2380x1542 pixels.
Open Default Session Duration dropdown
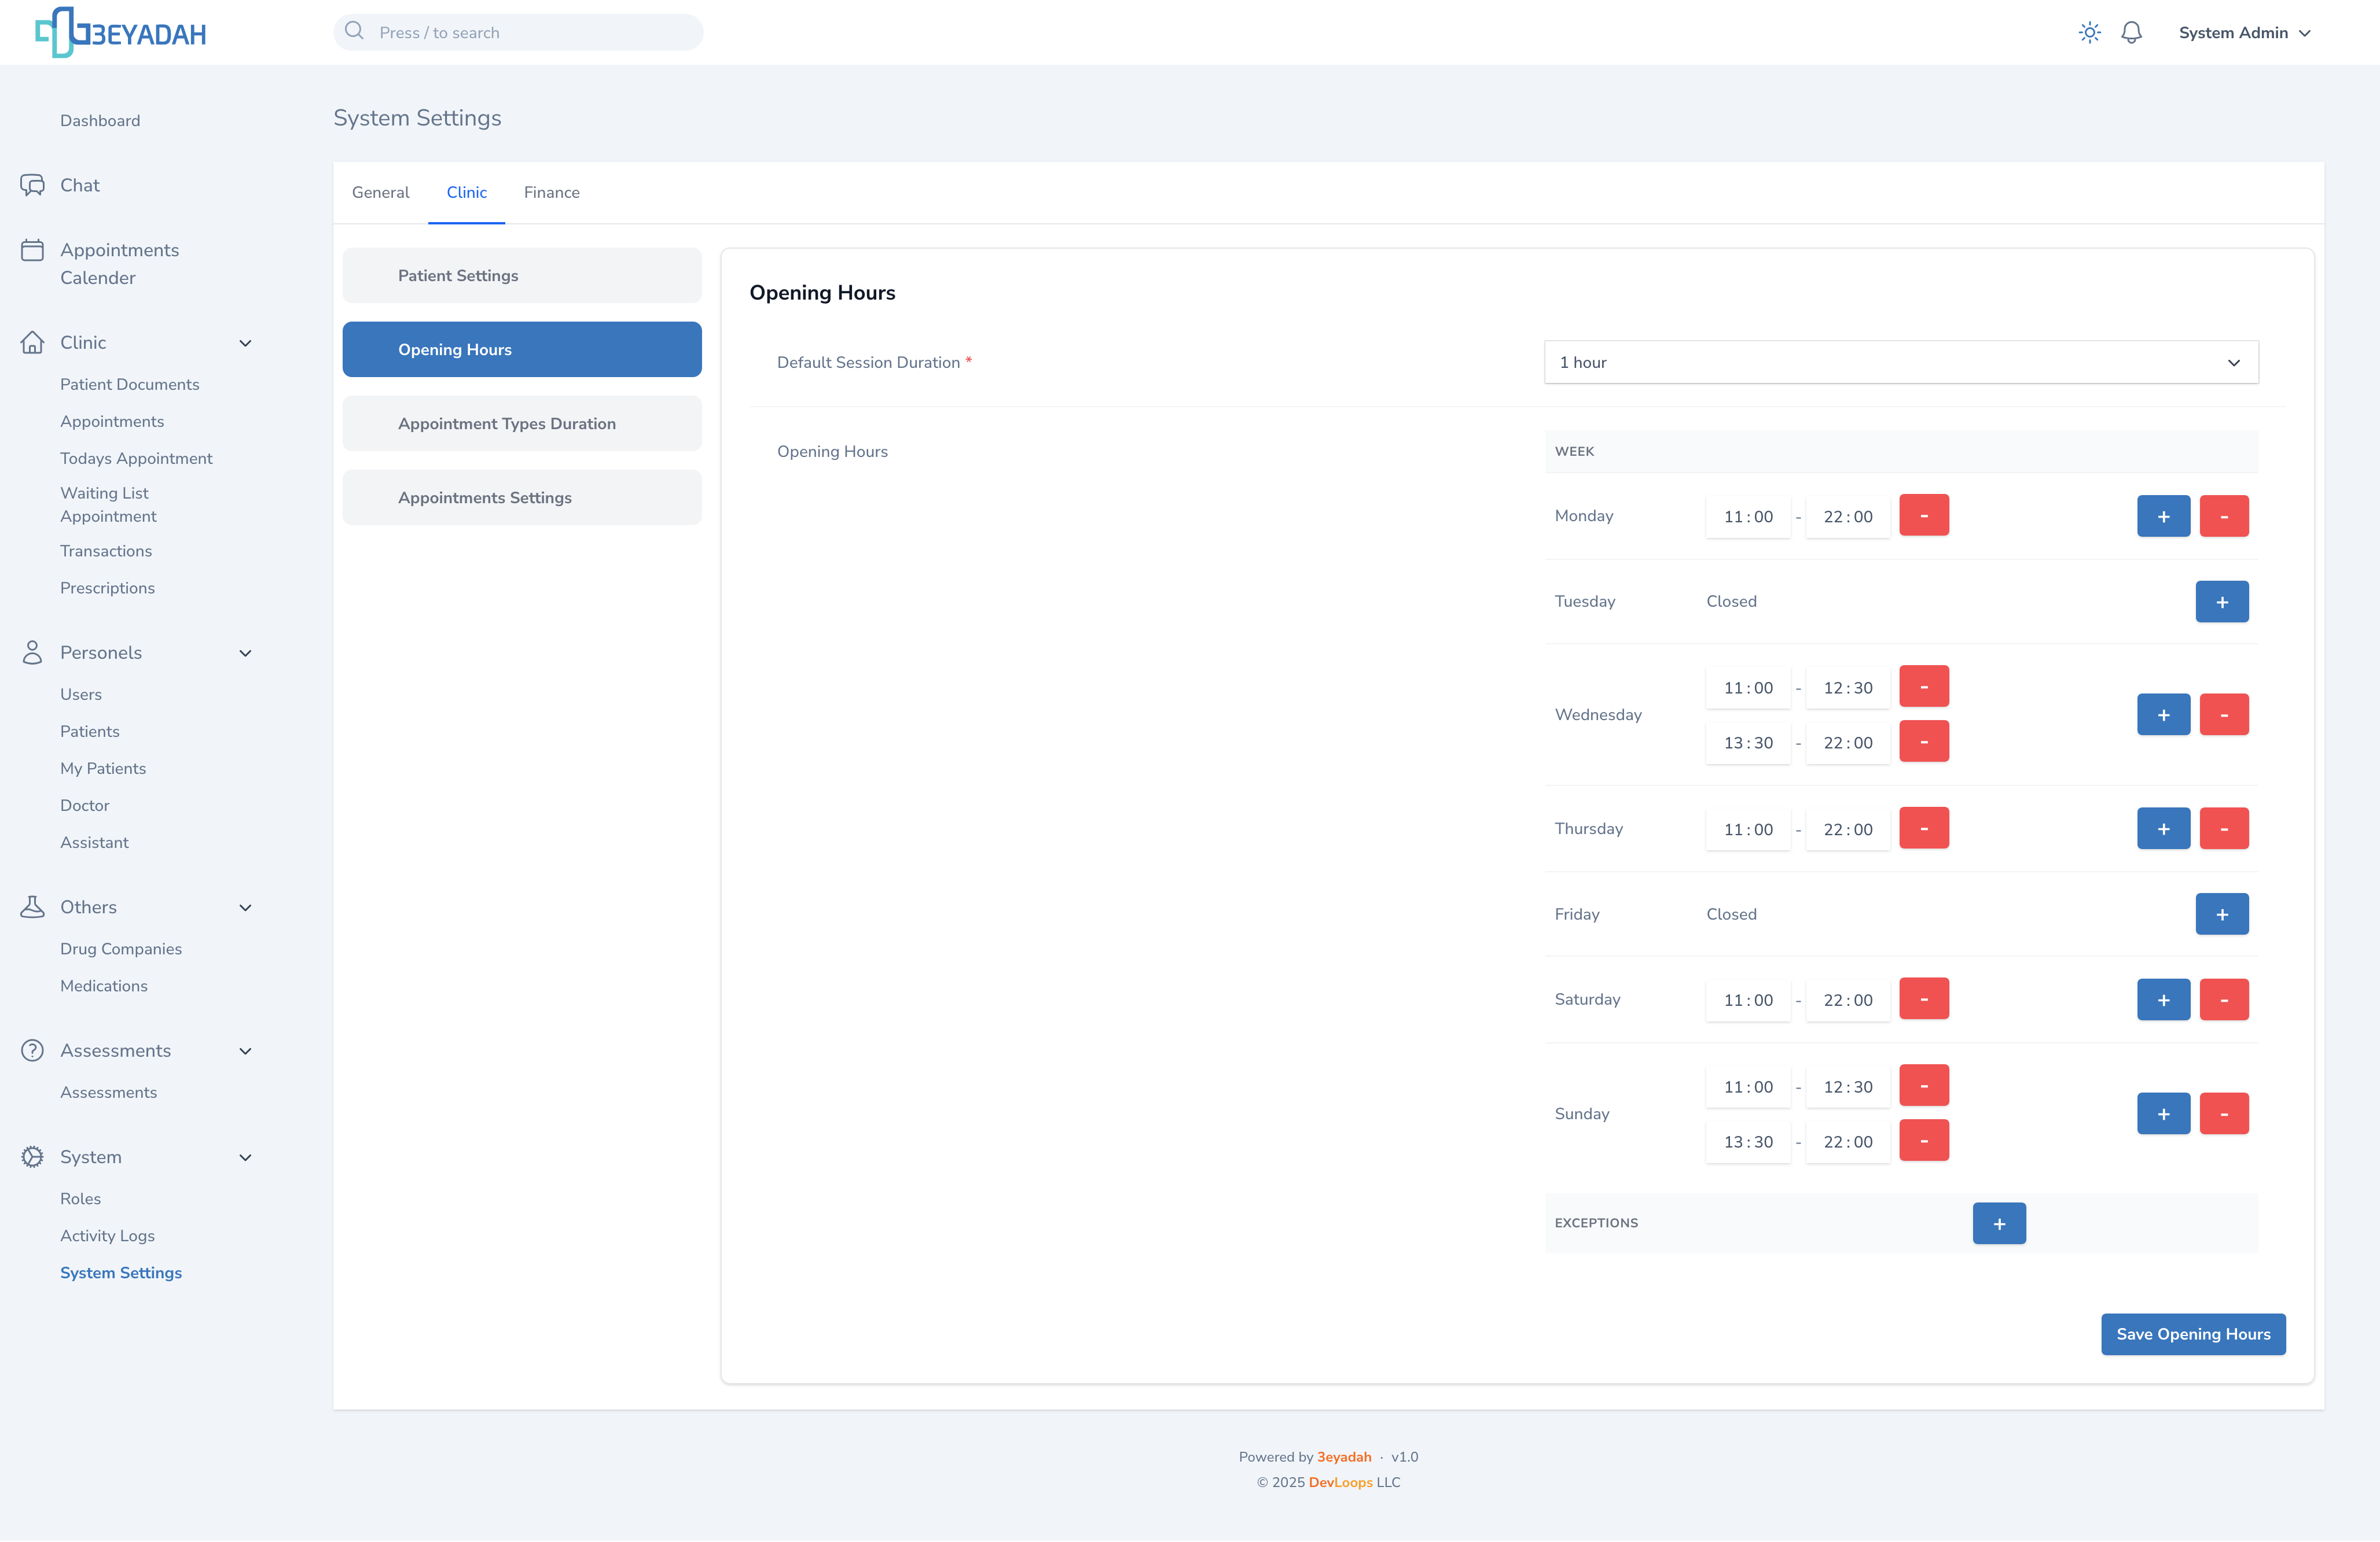(1900, 361)
